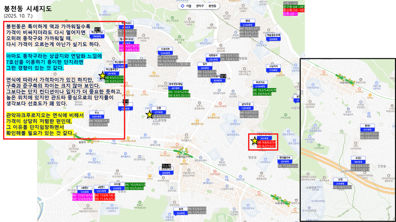This screenshot has width=396, height=222.
Task: Click the 봉천역 subway station marker
Action: [x=82, y=142]
